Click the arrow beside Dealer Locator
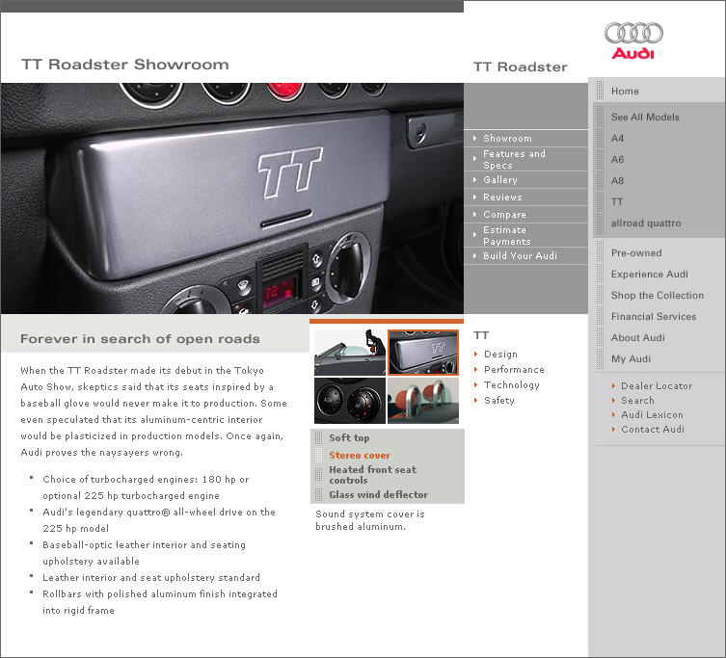Image resolution: width=726 pixels, height=658 pixels. tap(613, 386)
